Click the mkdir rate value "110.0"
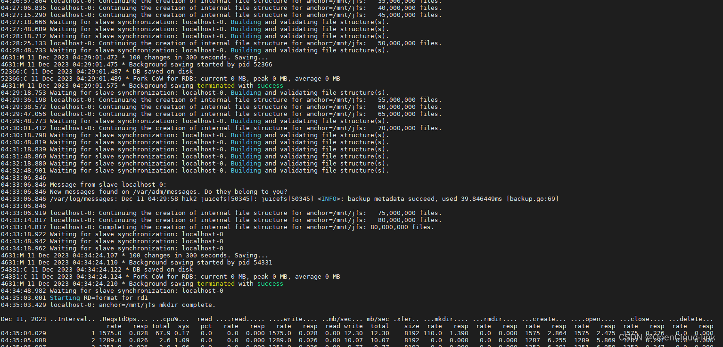This screenshot has width=723, height=347. 432,333
